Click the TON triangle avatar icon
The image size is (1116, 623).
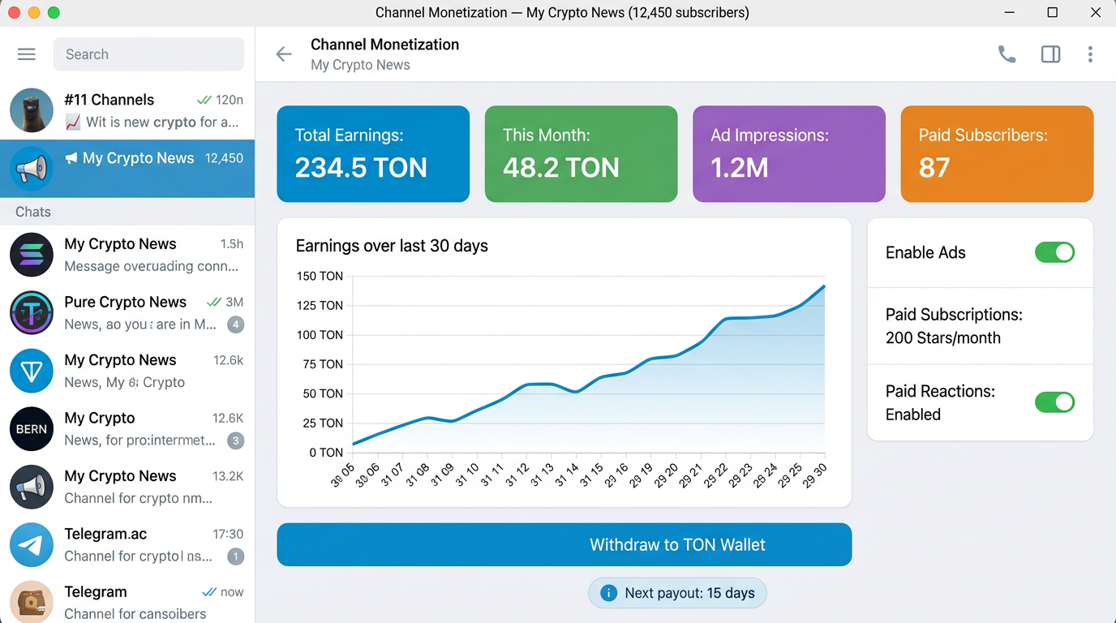coord(32,371)
